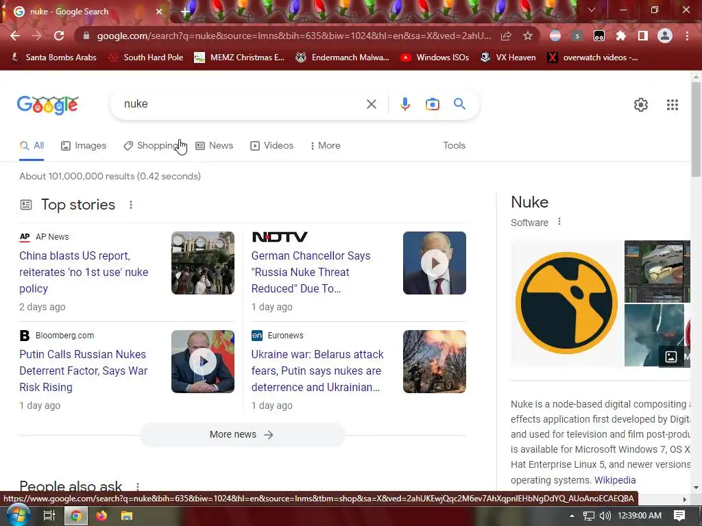Select the All results tab
The width and height of the screenshot is (702, 526).
click(x=32, y=145)
